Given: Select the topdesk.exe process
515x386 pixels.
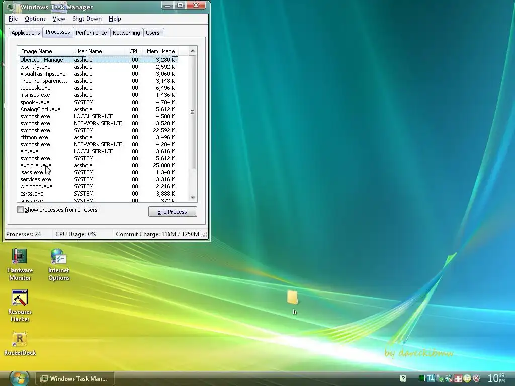Looking at the screenshot, I should pyautogui.click(x=99, y=88).
